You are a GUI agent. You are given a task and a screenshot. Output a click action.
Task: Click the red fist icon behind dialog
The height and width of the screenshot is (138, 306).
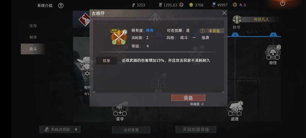(x=84, y=20)
